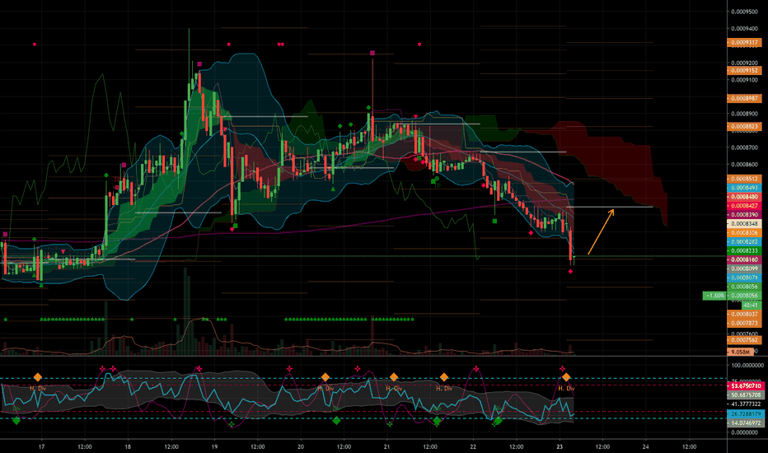
Task: Click the 0.0009152 orange price label
Action: pos(744,71)
